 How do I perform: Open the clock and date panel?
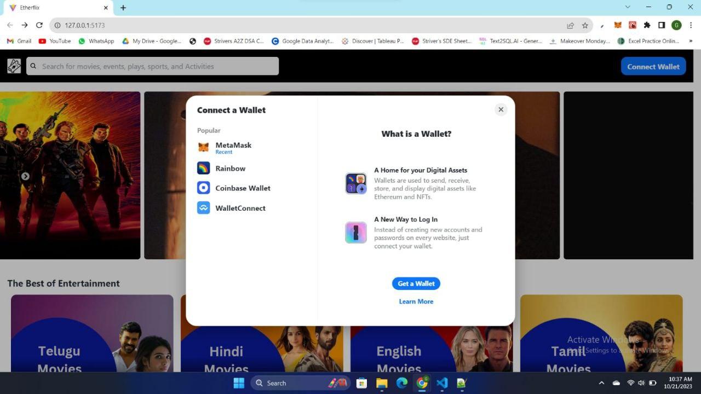(678, 383)
